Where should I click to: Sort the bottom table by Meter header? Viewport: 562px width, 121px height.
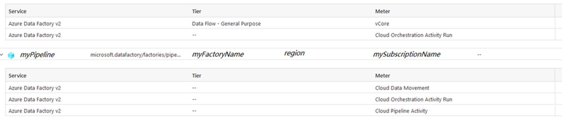click(x=383, y=76)
